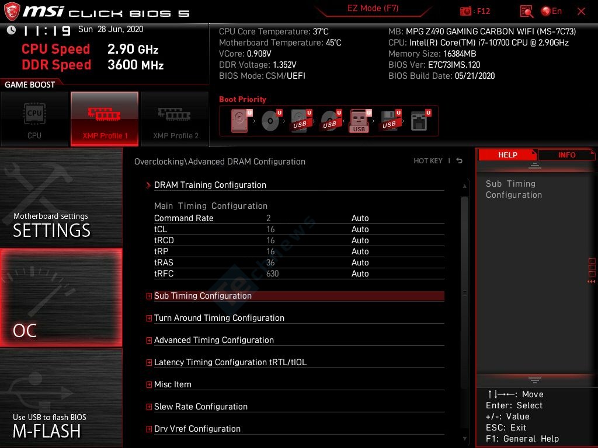This screenshot has height=448, width=598.
Task: Close the BIOS with the X icon
Action: pos(581,12)
